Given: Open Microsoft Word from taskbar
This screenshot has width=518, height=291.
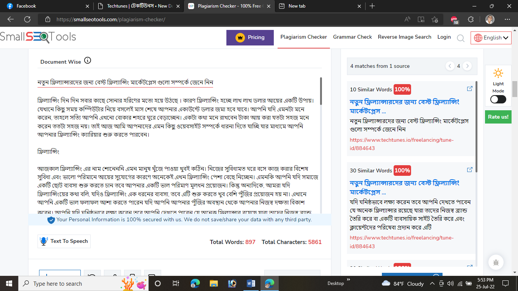Looking at the screenshot, I should 251,283.
